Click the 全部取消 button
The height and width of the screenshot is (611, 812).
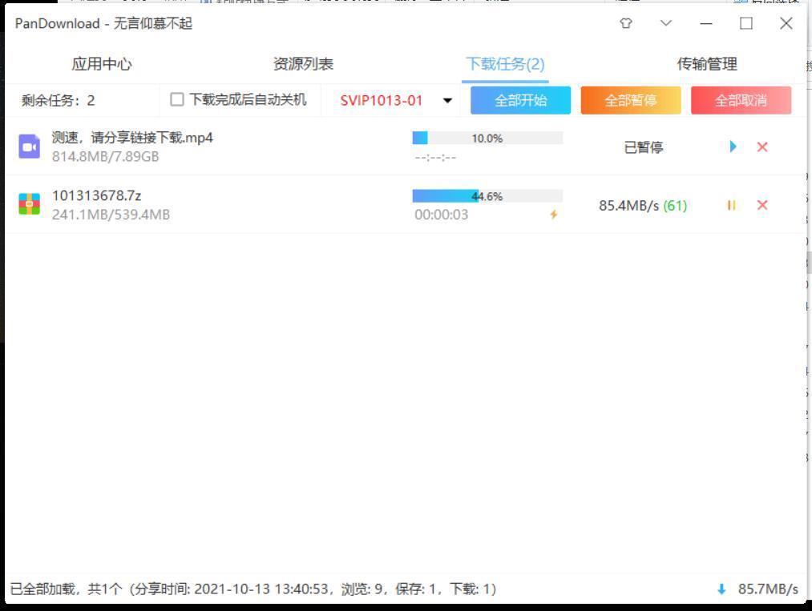741,100
